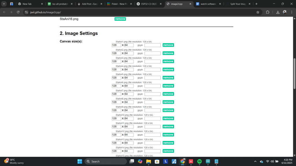Click the Windows Start button
Viewport: 296px width, 166px height.
(79, 161)
